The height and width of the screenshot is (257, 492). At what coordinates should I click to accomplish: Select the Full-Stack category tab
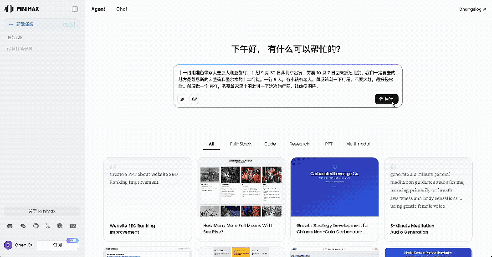click(x=241, y=144)
